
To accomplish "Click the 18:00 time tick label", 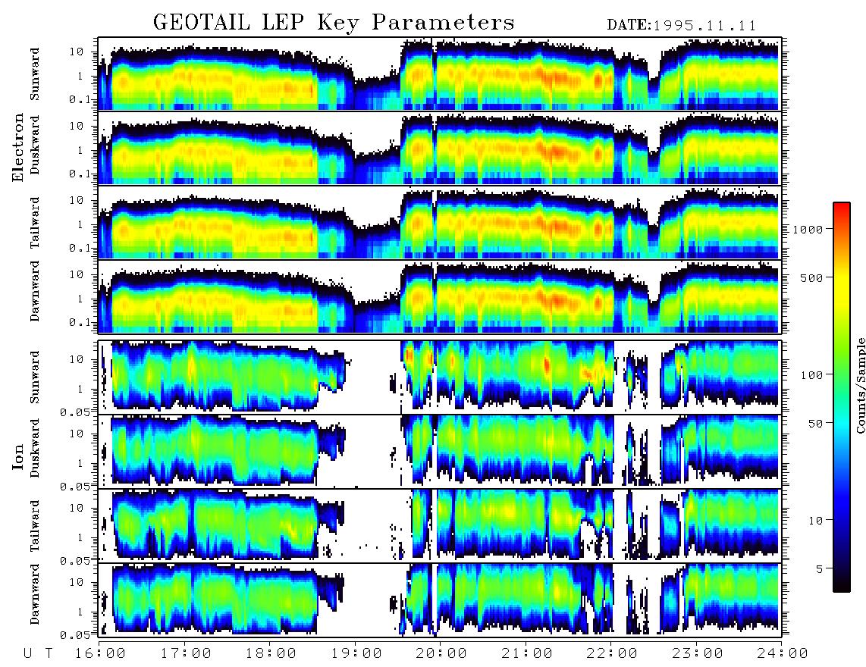I will tap(271, 653).
